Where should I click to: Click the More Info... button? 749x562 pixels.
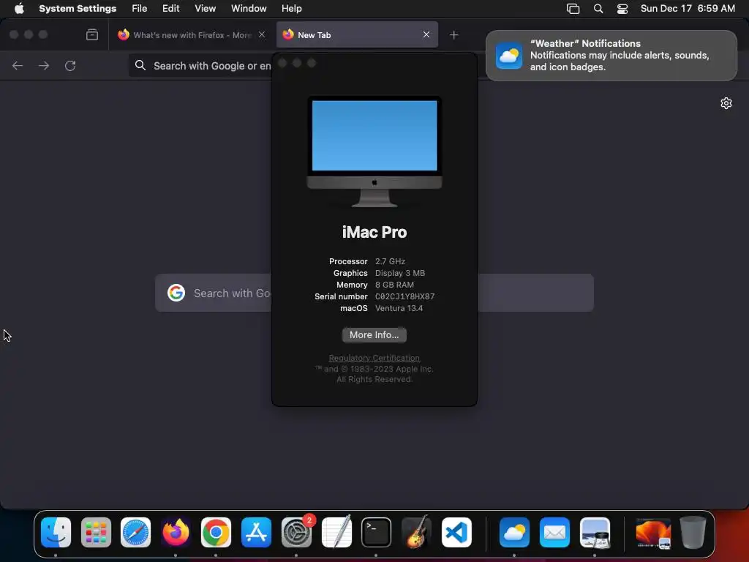pos(374,335)
